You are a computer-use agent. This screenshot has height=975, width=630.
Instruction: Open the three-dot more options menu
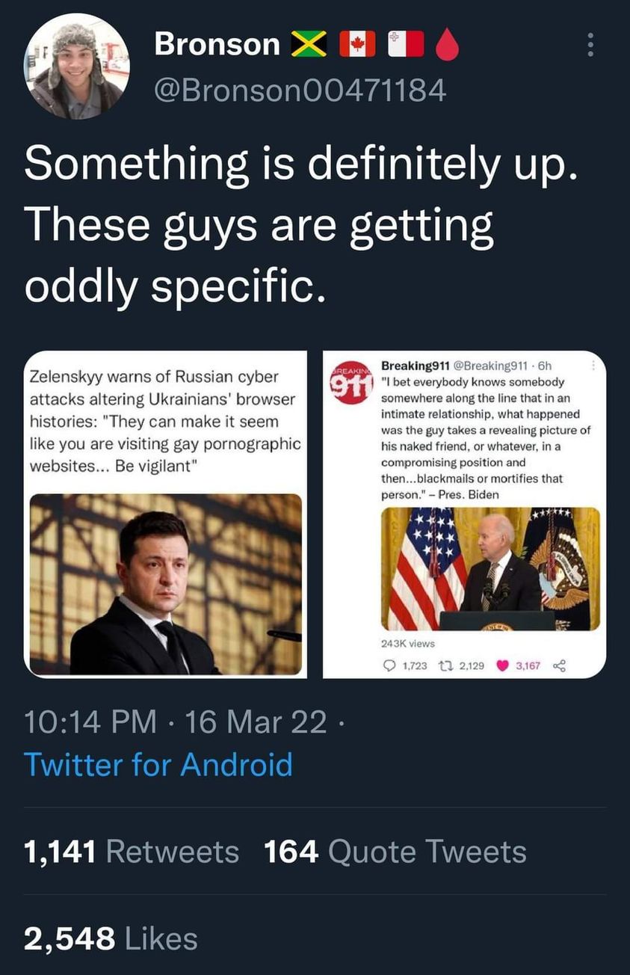[x=590, y=45]
